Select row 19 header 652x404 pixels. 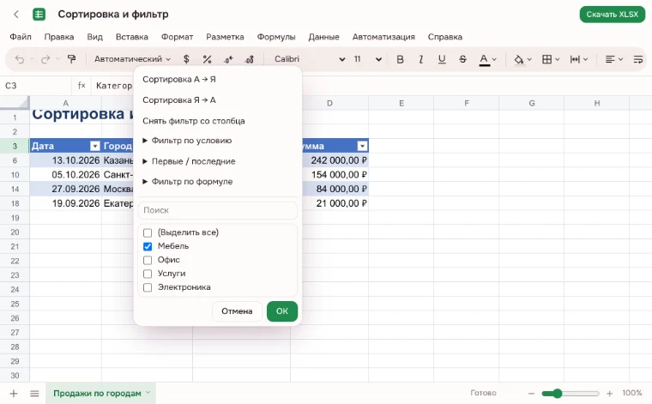coord(15,218)
